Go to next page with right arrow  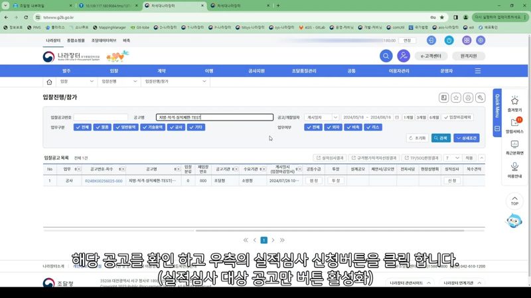[273, 240]
